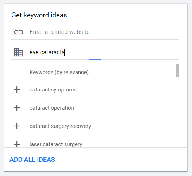Click empty space right of eye cataracts text
Viewport: 192px width, 176px height.
(x=122, y=52)
